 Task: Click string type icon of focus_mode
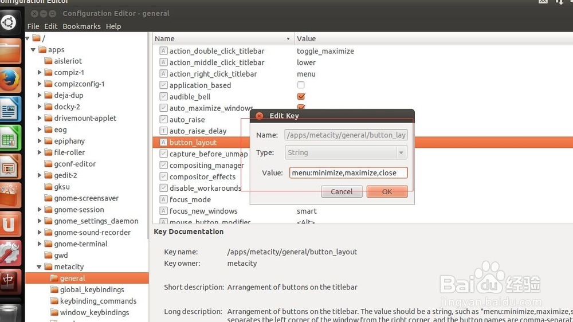(x=163, y=199)
